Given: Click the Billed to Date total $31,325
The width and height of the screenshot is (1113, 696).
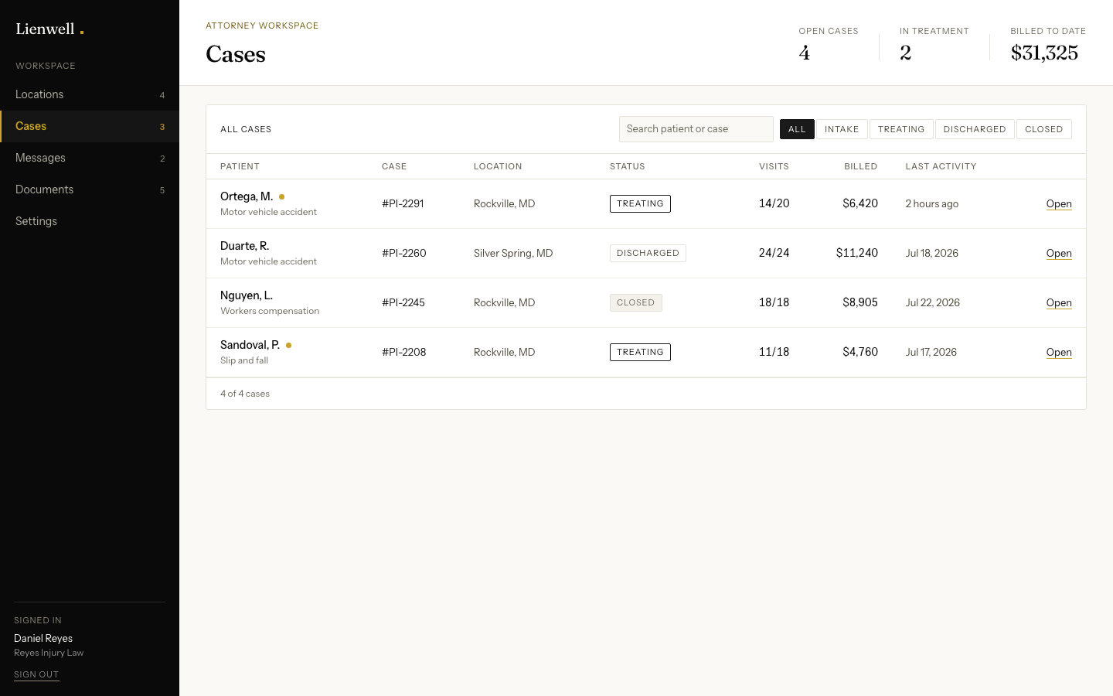Looking at the screenshot, I should point(1044,53).
